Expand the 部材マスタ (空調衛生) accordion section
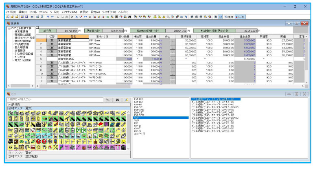Image resolution: width=315 pixels, height=170 pixels. (69, 156)
